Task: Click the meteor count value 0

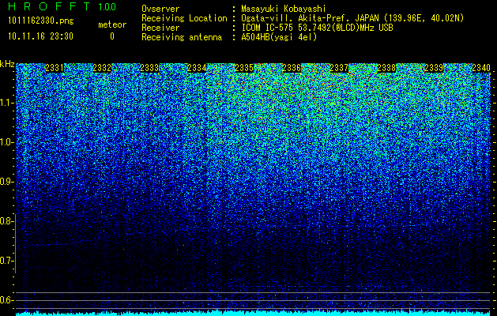Action: pos(112,36)
